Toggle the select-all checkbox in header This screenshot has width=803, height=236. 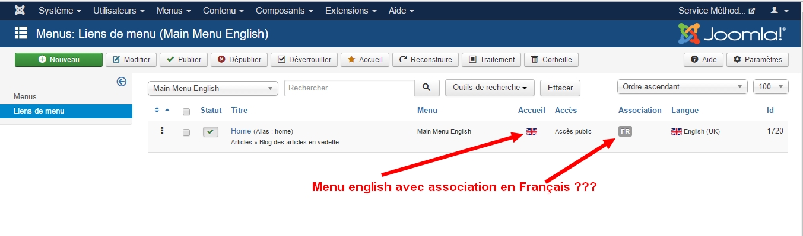point(186,111)
